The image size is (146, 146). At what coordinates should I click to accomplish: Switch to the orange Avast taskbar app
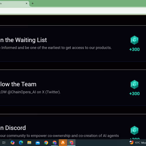pyautogui.click(x=63, y=143)
